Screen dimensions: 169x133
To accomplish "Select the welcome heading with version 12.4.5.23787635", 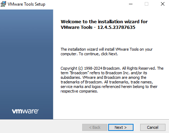I will 104,24.
